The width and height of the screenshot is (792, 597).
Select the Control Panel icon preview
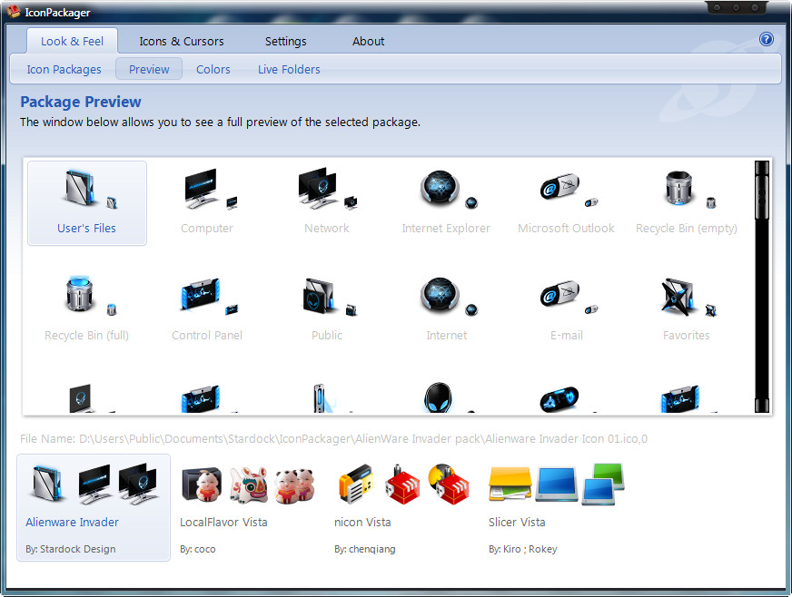207,310
